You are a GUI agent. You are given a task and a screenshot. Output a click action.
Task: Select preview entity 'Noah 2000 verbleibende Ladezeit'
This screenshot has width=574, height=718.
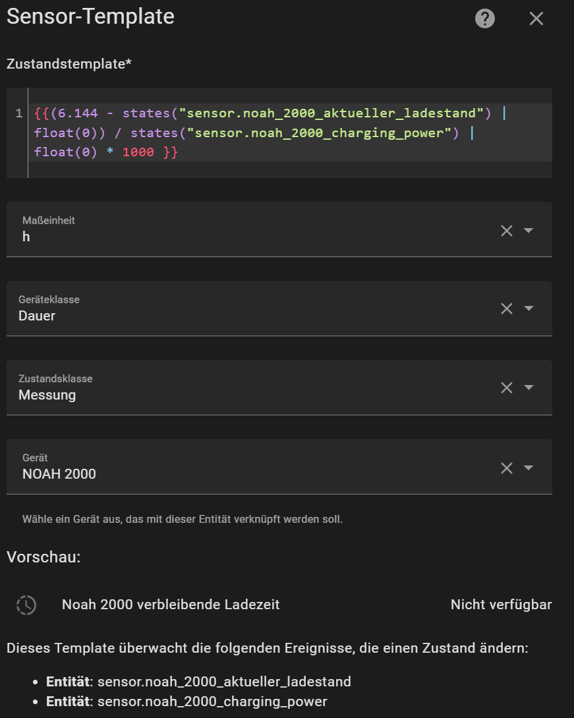pyautogui.click(x=171, y=605)
